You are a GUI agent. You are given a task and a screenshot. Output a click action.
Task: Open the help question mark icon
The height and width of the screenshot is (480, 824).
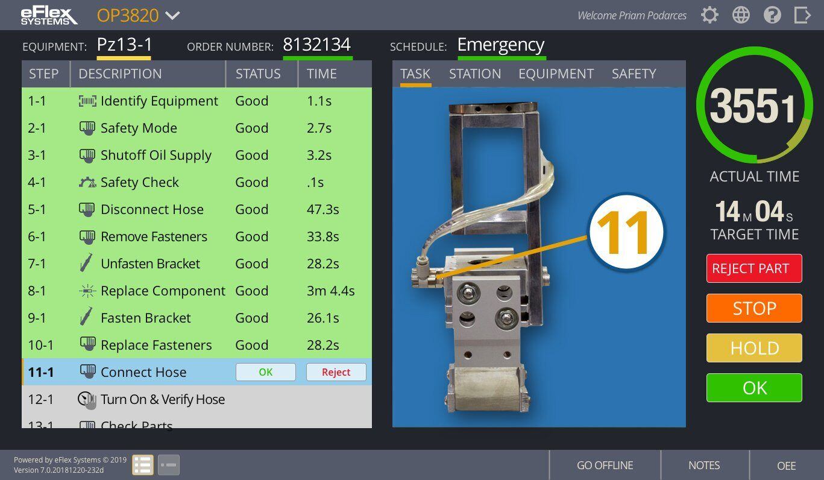point(772,14)
